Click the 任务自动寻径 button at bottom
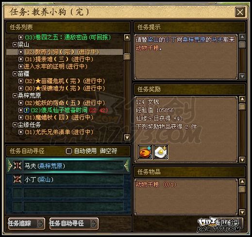Screen dimensions: 252x237 [x=74, y=223]
